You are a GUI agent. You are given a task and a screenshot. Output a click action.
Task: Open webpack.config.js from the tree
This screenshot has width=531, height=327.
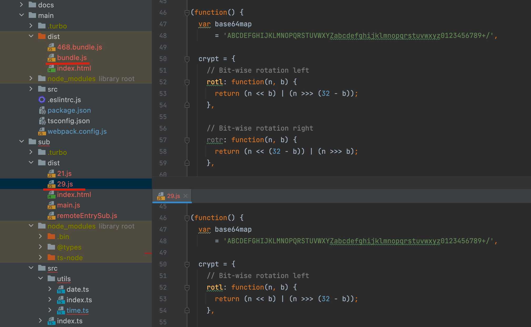coord(77,131)
